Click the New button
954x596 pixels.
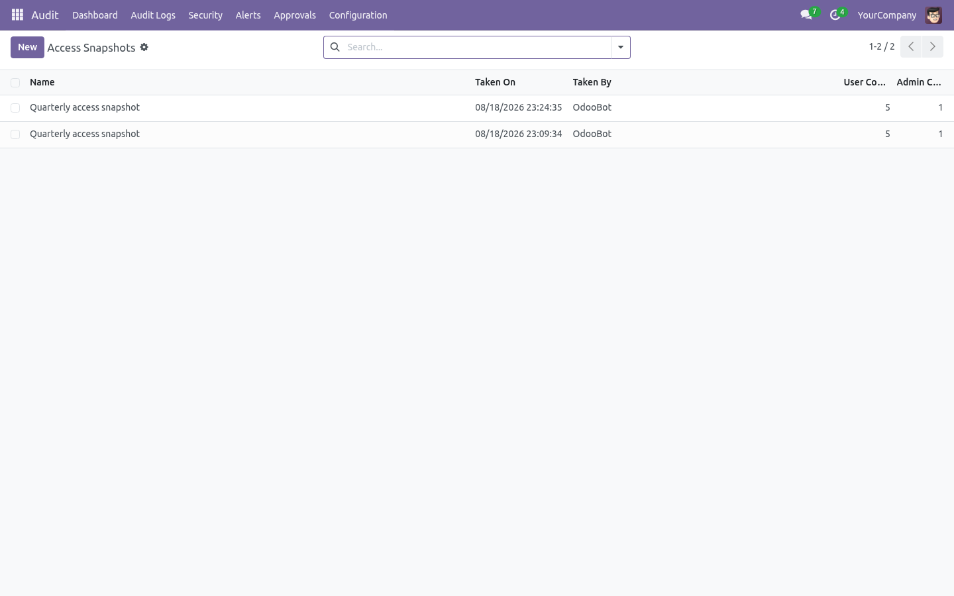click(x=27, y=47)
